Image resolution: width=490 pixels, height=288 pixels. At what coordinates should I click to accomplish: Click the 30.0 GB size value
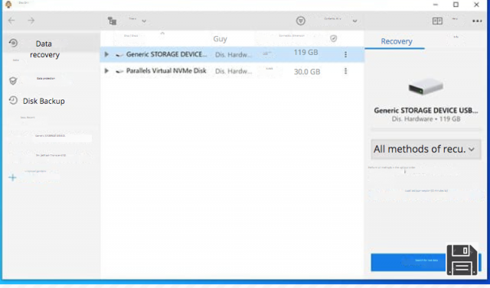click(307, 72)
